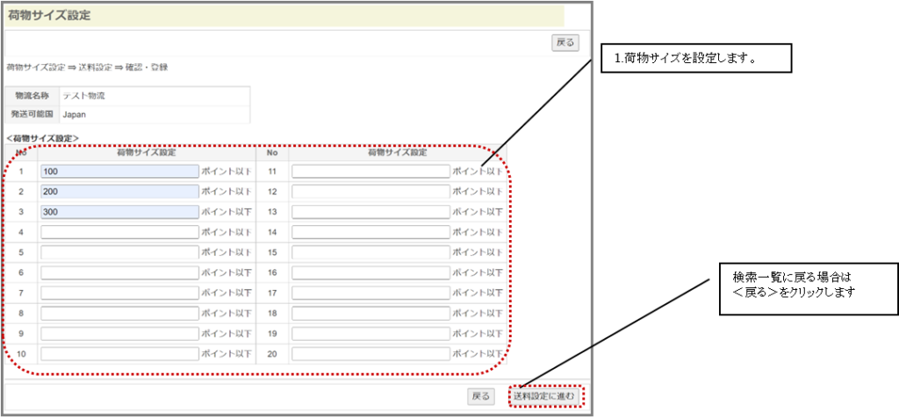The width and height of the screenshot is (899, 417).
Task: Click size input field No 1 containing 100
Action: click(119, 172)
